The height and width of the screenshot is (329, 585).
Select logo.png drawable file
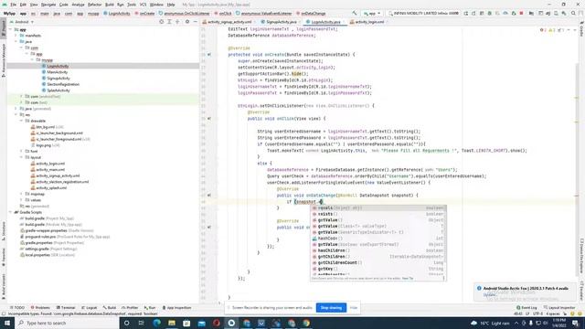point(44,145)
